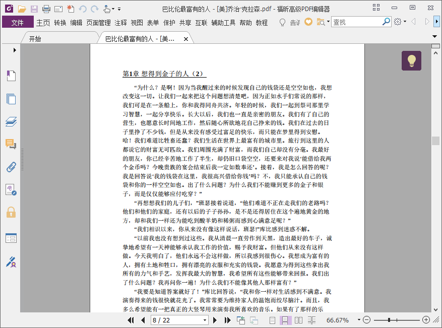Open the tab list dropdown arrow
The width and height of the screenshot is (442, 328).
pyautogui.click(x=434, y=36)
